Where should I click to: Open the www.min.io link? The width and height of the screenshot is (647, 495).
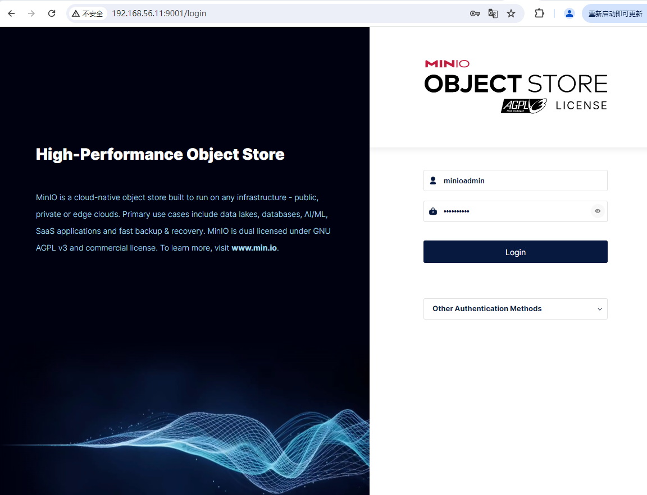coord(254,247)
